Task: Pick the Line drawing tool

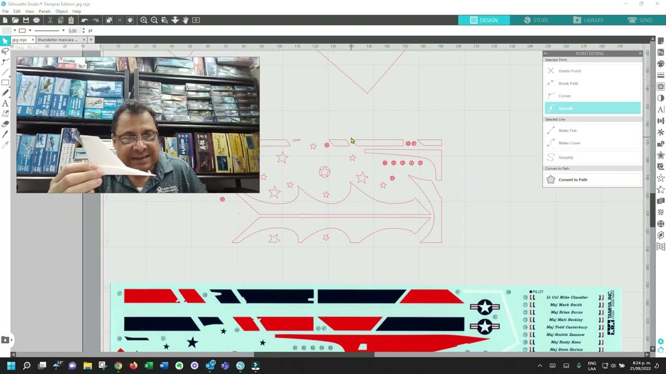Action: [5, 72]
